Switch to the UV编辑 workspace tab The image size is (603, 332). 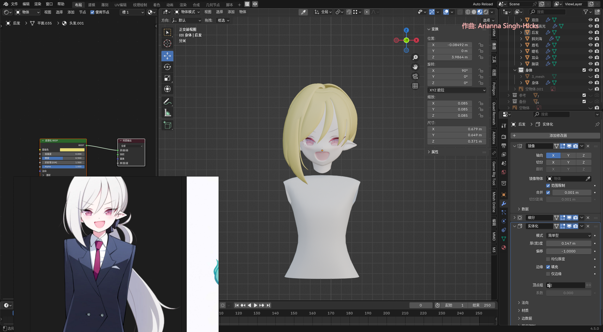(120, 5)
